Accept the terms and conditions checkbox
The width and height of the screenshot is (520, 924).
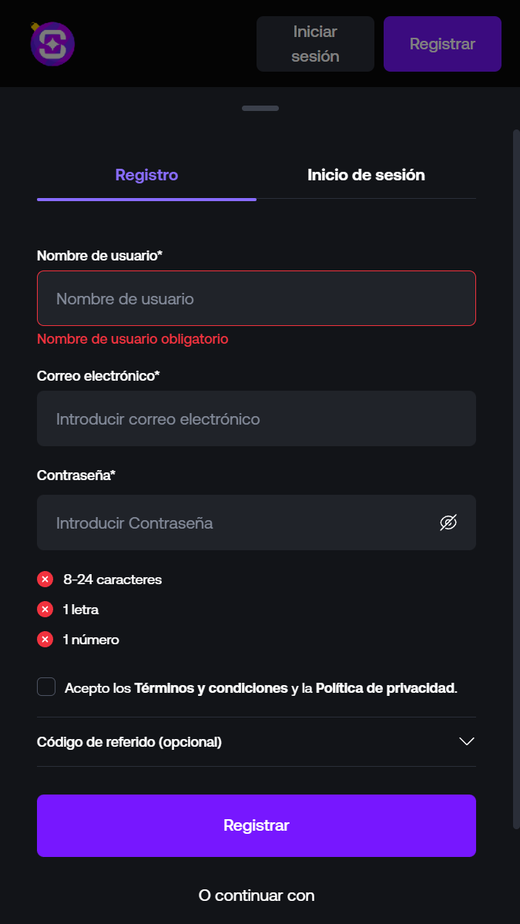46,687
